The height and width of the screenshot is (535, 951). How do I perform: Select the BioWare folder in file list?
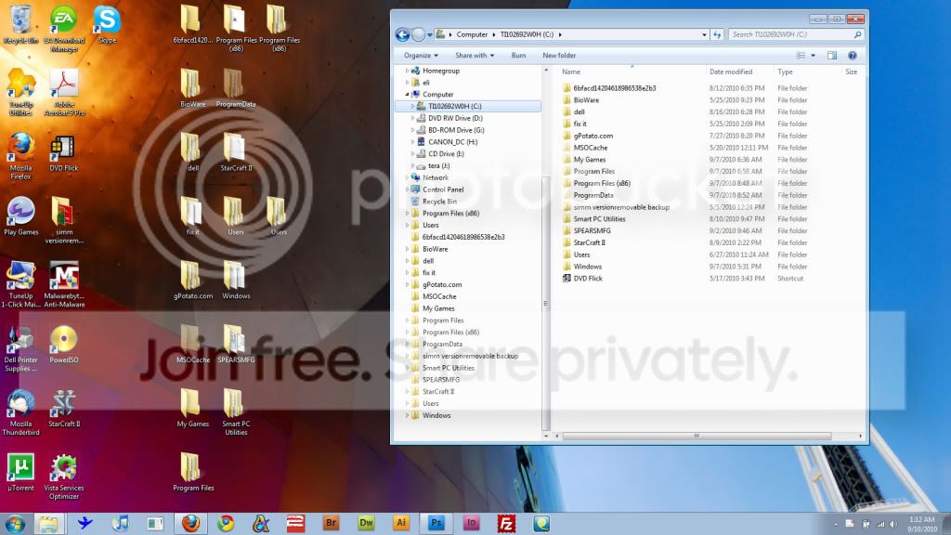tap(586, 100)
